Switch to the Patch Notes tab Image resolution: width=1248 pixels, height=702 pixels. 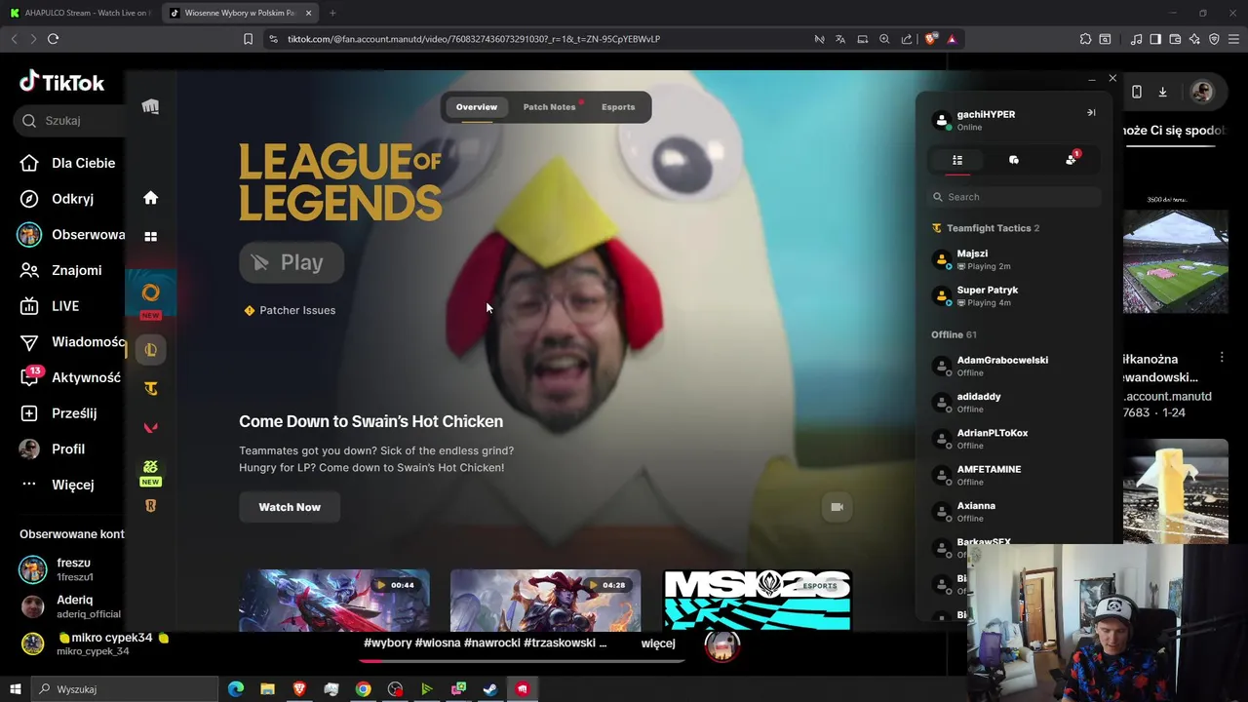tap(549, 107)
